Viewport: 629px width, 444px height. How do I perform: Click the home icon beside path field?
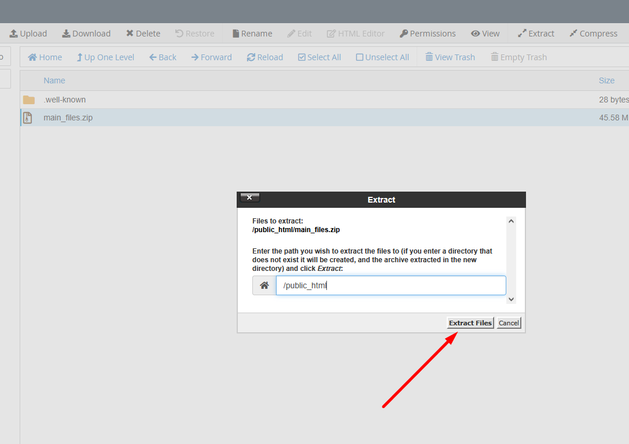coord(264,285)
